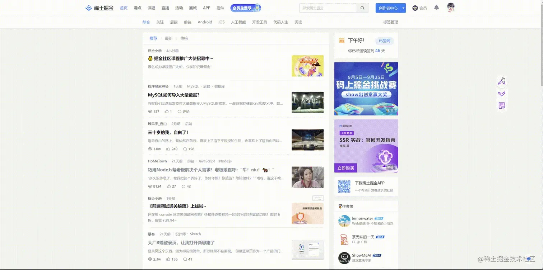This screenshot has height=270, width=543.
Task: Click inside the 探索稀土掘金 search field
Action: [x=327, y=8]
